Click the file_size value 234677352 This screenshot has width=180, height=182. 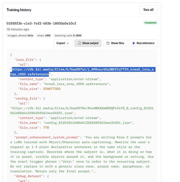[x=52, y=89]
